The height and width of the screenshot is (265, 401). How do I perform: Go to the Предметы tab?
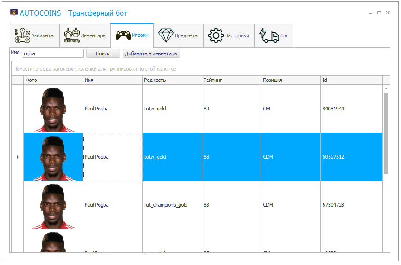coord(179,35)
